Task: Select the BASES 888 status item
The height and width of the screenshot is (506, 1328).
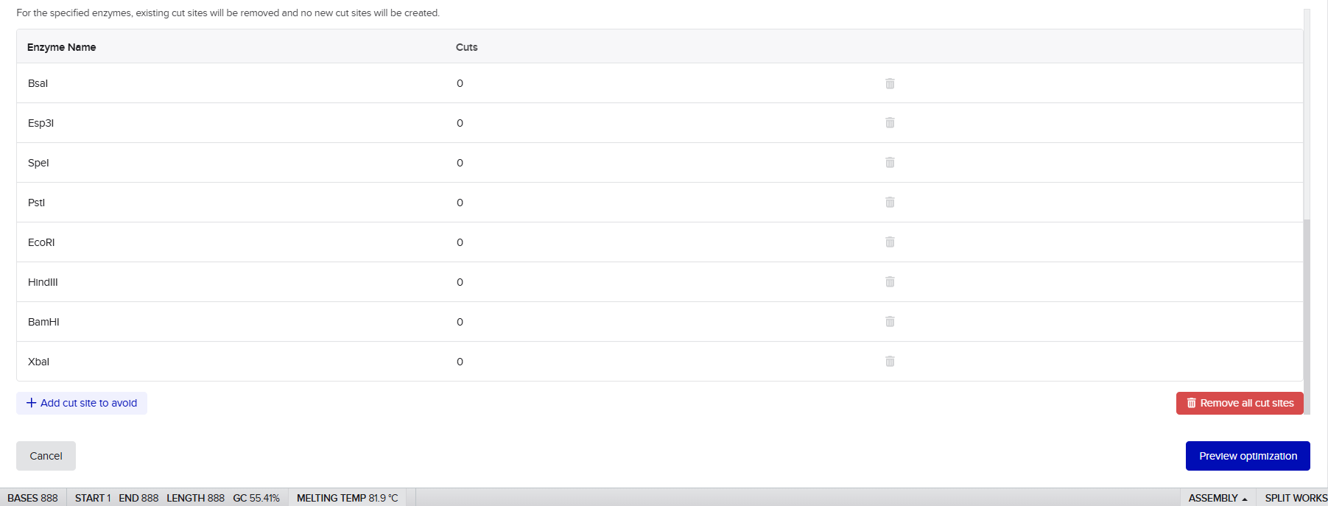Action: pos(32,498)
